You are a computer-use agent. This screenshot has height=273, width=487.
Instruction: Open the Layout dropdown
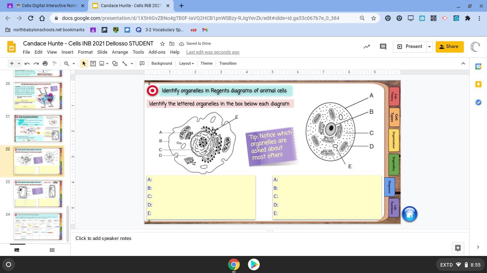tap(186, 64)
